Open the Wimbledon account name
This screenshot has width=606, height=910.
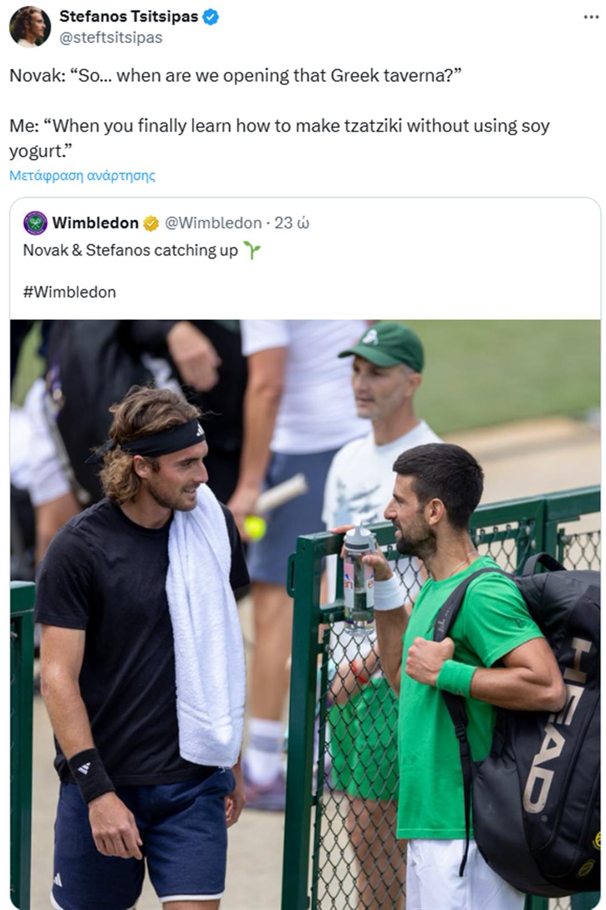pyautogui.click(x=95, y=223)
